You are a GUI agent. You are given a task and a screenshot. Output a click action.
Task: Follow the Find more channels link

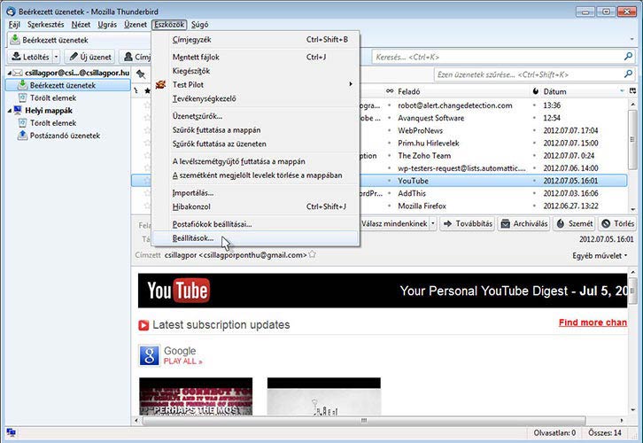point(593,323)
